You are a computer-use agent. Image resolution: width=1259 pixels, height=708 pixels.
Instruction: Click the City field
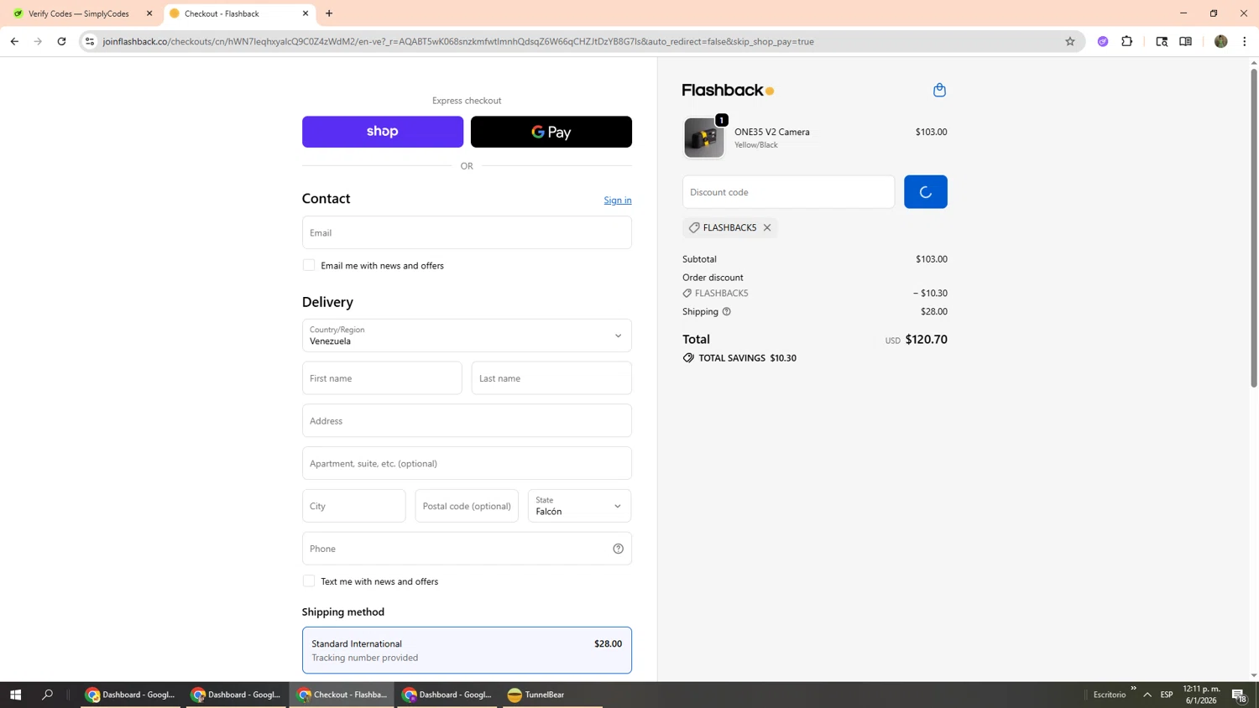click(353, 506)
